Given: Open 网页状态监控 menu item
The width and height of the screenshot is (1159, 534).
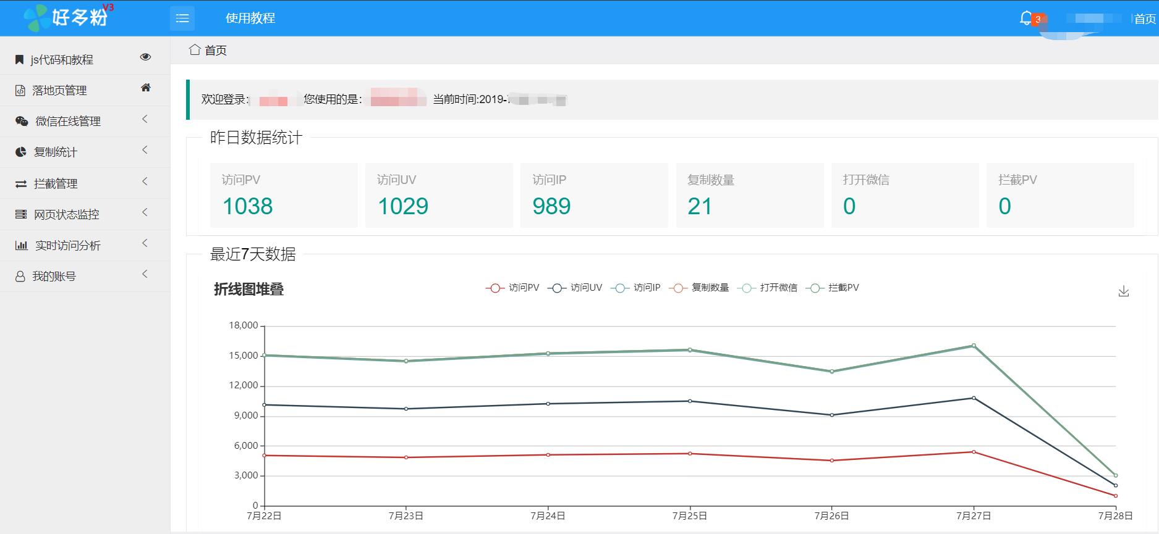Looking at the screenshot, I should [85, 214].
